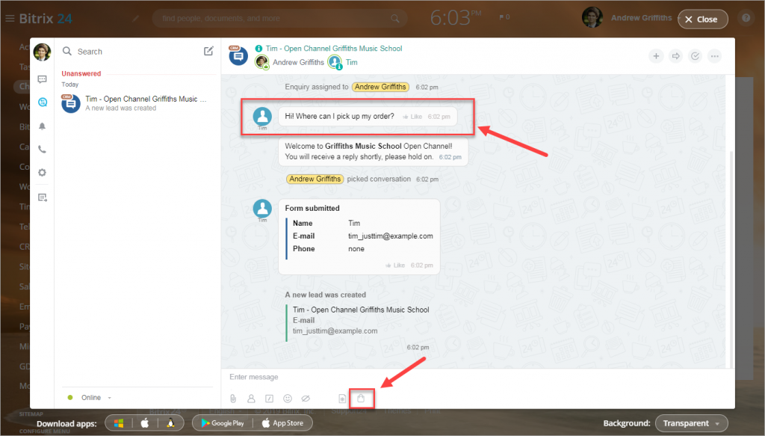
Task: Open notifications bell in messenger sidebar
Action: pos(43,126)
